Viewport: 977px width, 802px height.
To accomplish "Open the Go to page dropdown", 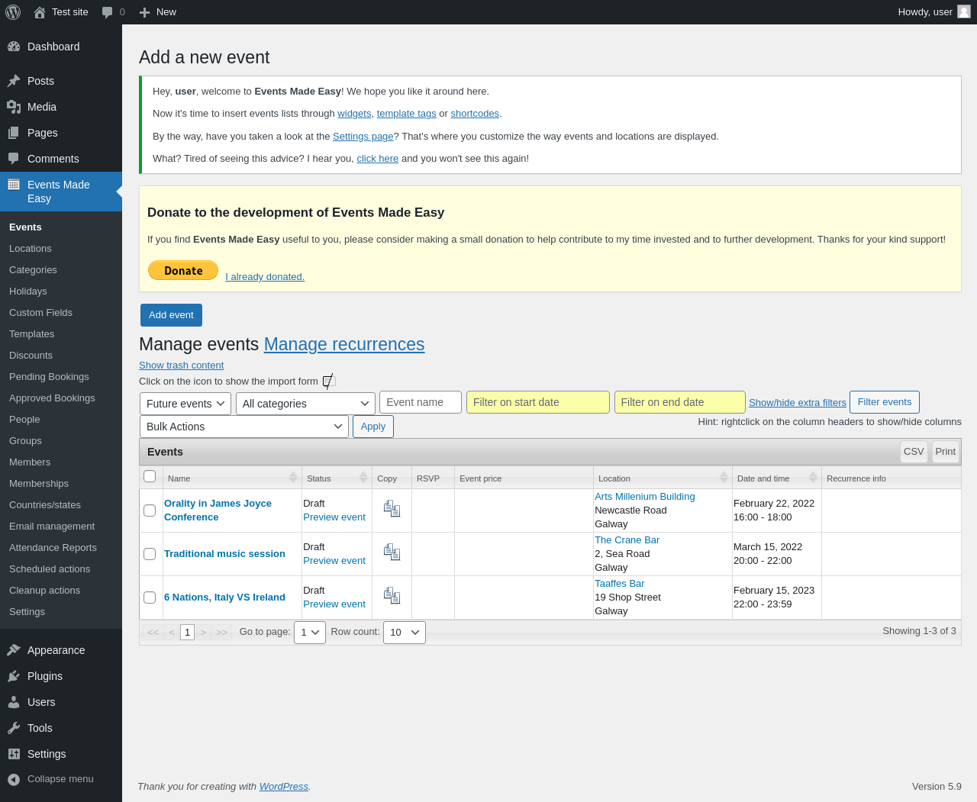I will (310, 633).
